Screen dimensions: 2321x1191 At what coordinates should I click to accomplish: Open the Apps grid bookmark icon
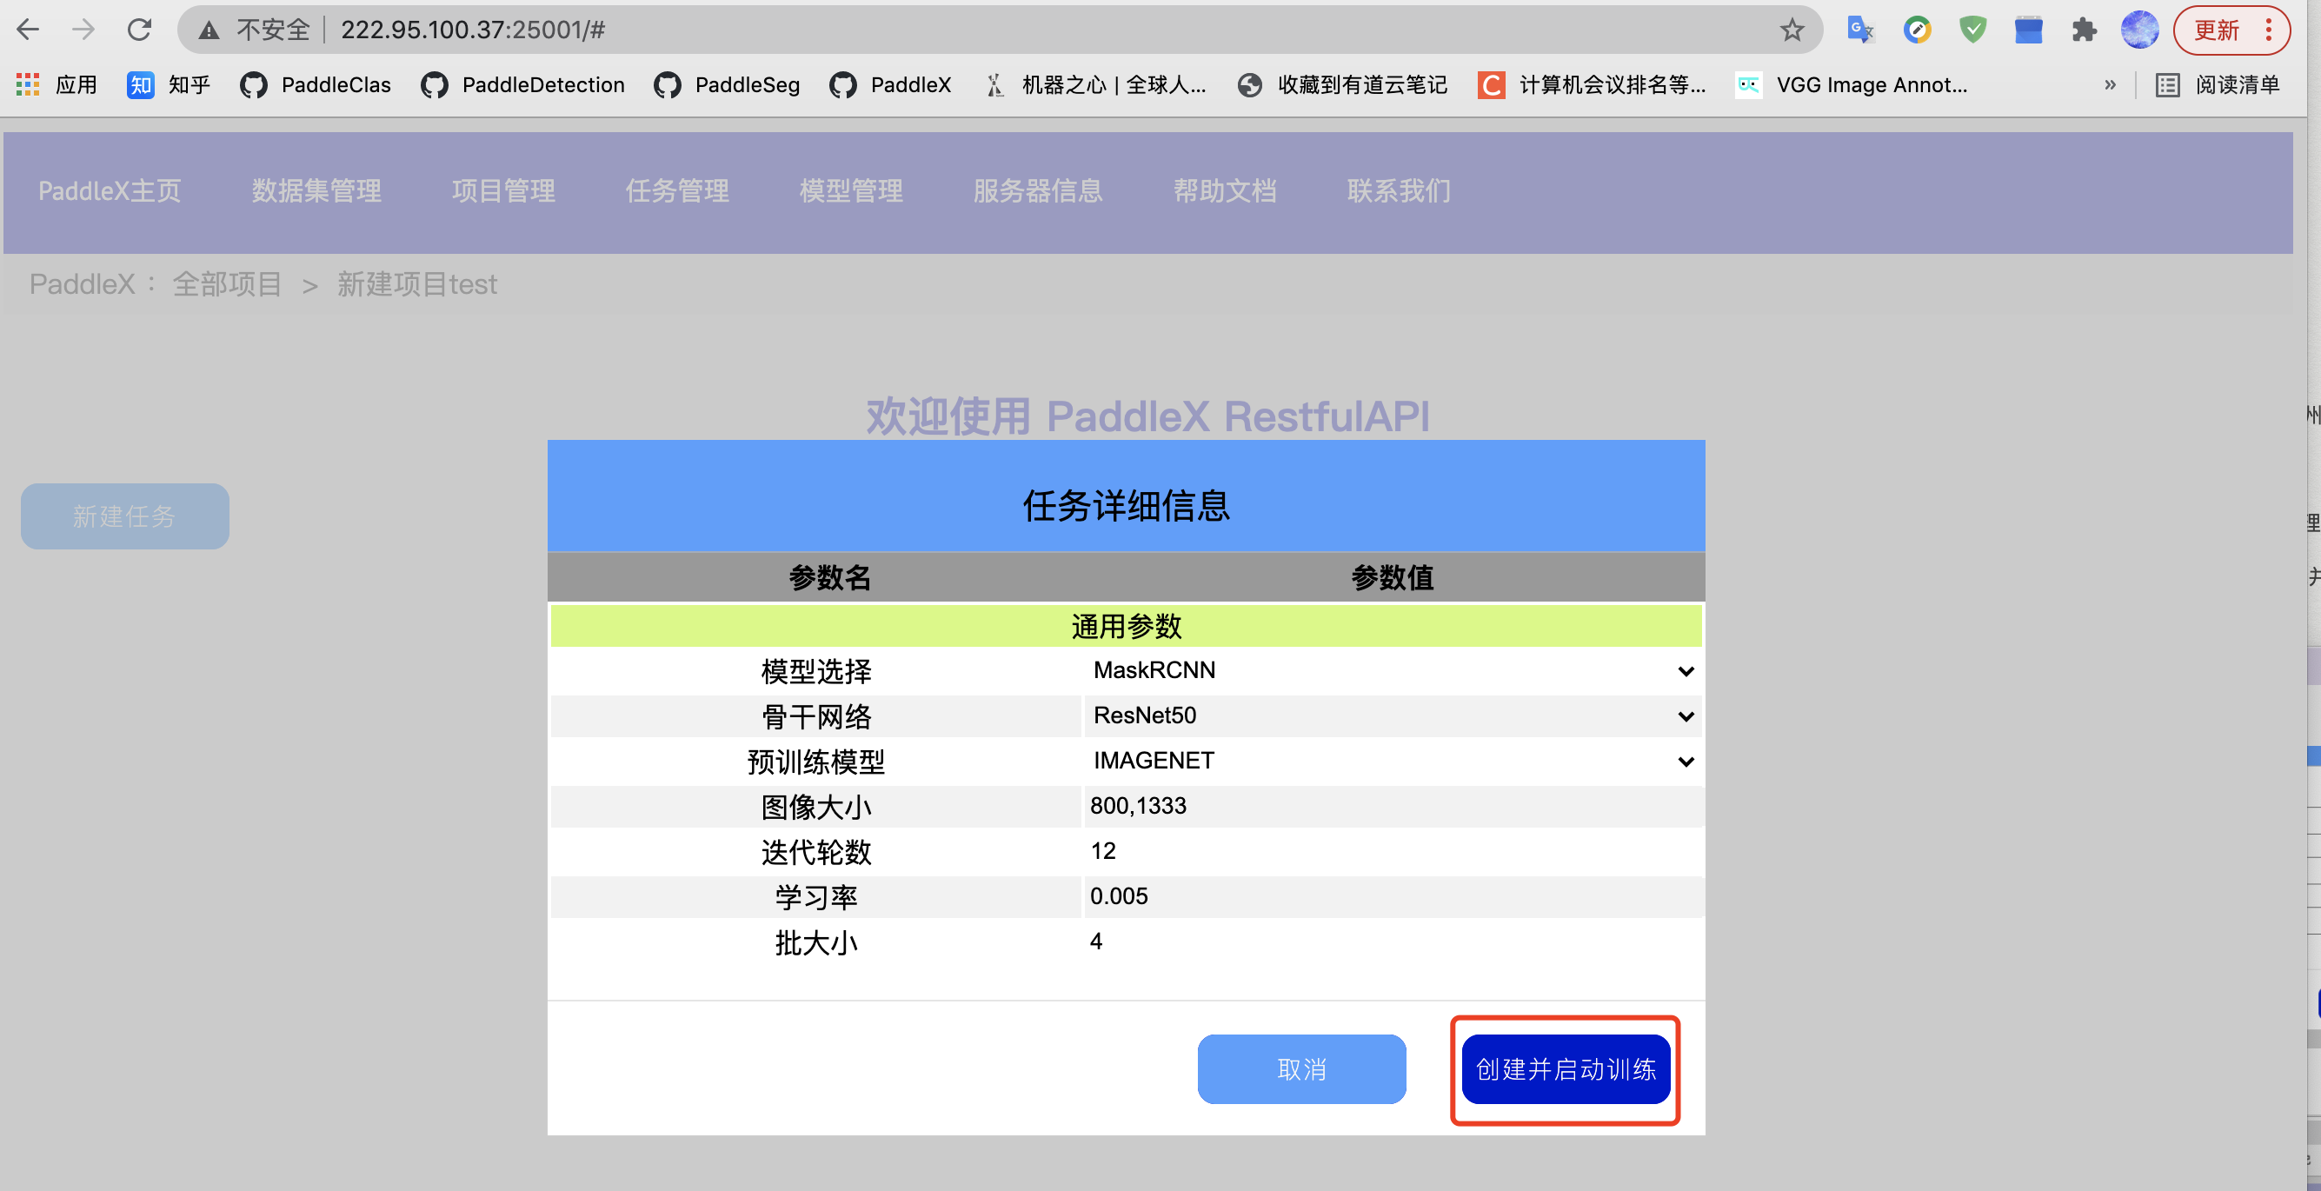tap(28, 84)
